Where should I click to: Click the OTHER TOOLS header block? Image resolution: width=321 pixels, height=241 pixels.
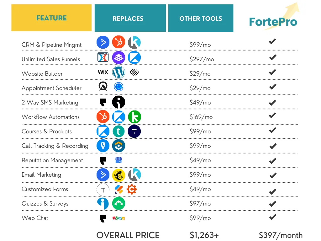click(x=201, y=18)
